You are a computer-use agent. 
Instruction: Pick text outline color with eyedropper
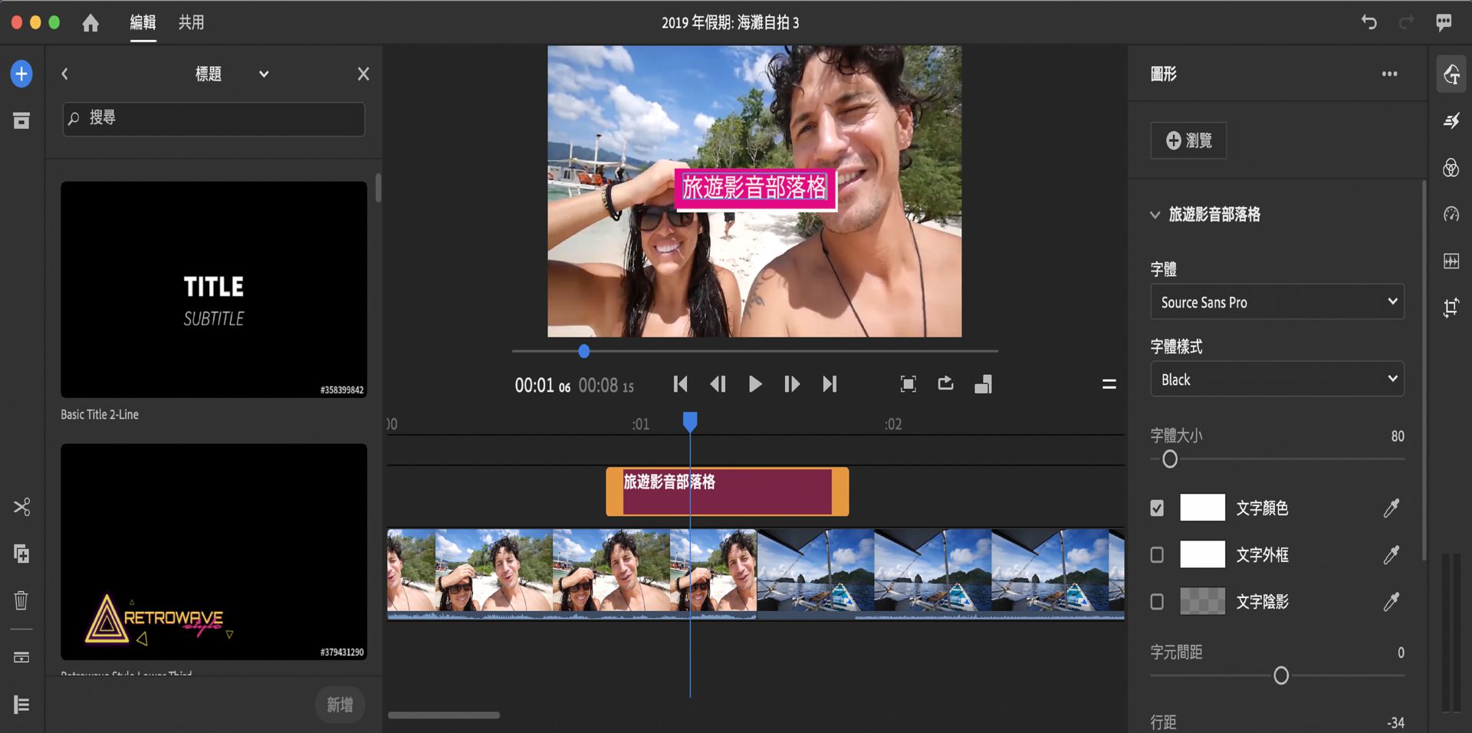click(x=1391, y=554)
